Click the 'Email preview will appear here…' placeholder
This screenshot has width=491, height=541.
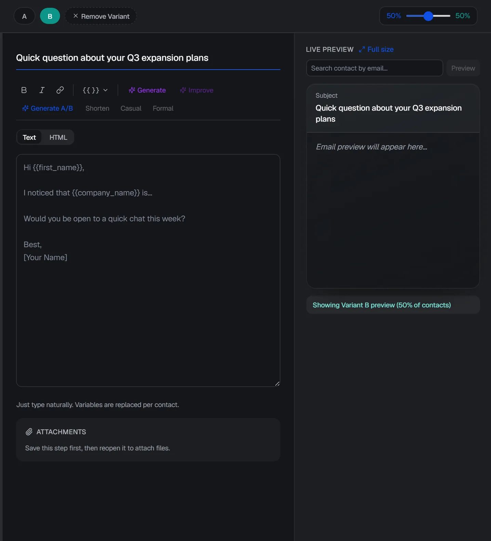tap(371, 147)
